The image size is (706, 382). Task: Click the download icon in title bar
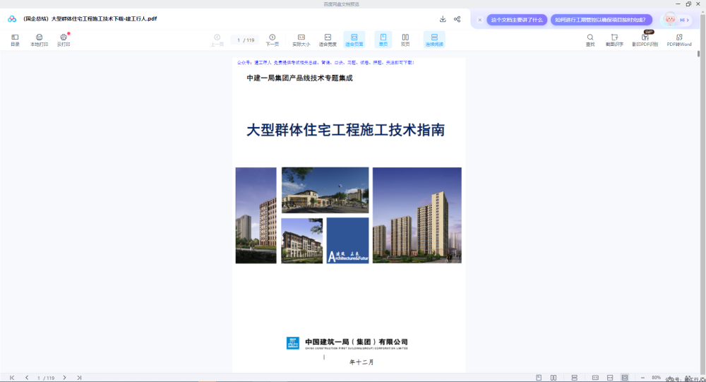point(443,19)
